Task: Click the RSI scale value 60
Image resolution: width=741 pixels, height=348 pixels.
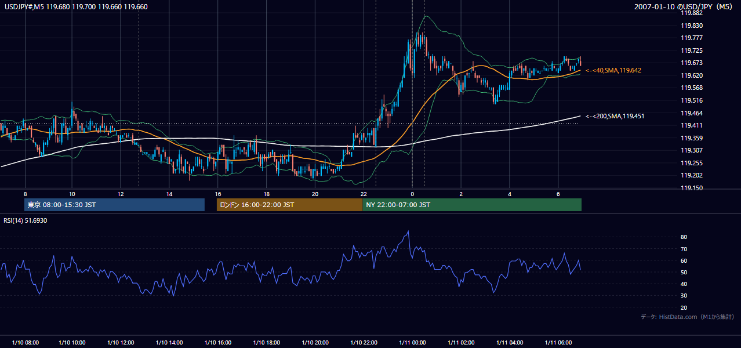Action: click(x=684, y=260)
